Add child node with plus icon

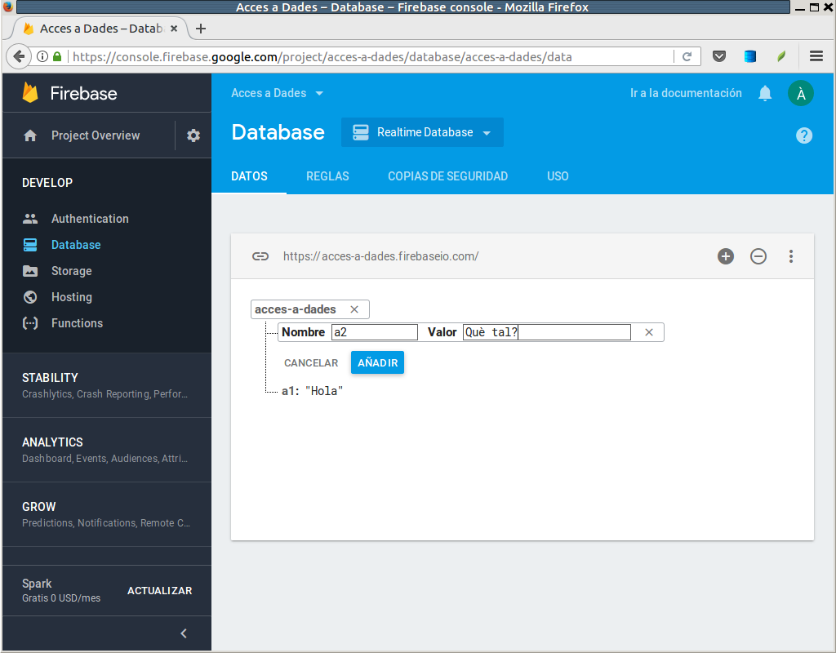[726, 256]
